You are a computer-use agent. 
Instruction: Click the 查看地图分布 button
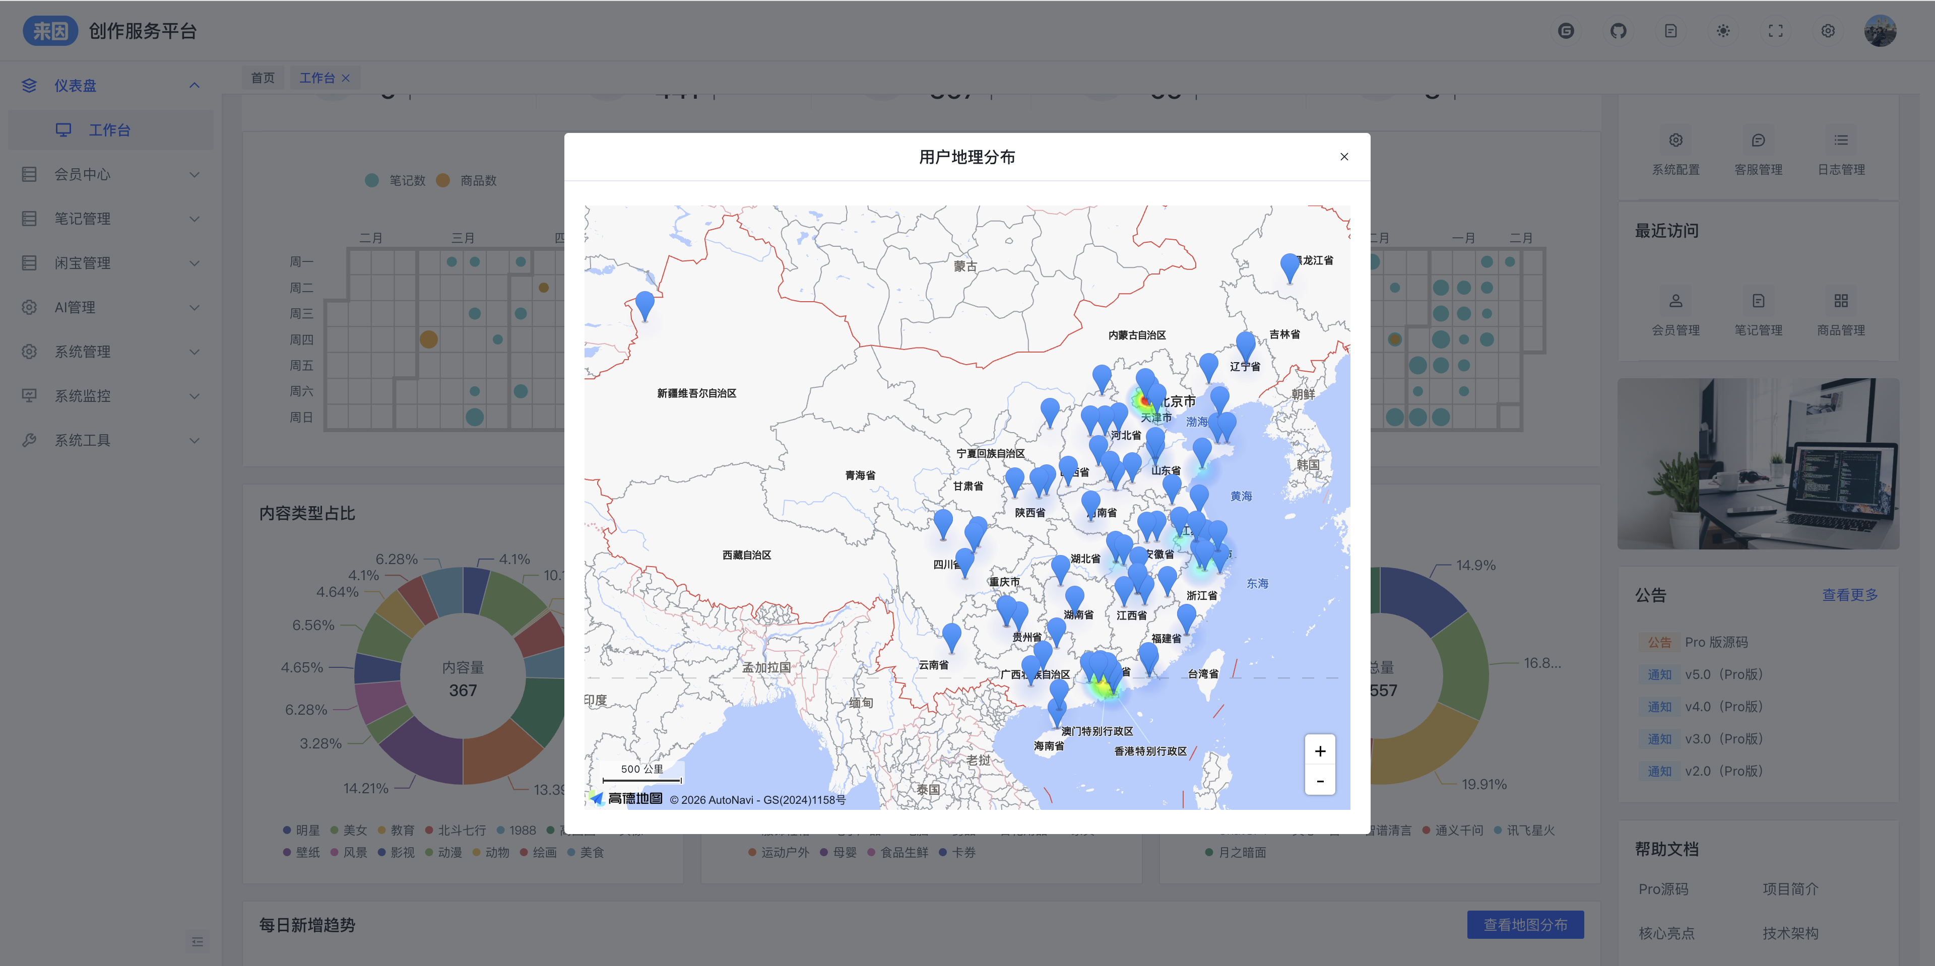click(1525, 925)
